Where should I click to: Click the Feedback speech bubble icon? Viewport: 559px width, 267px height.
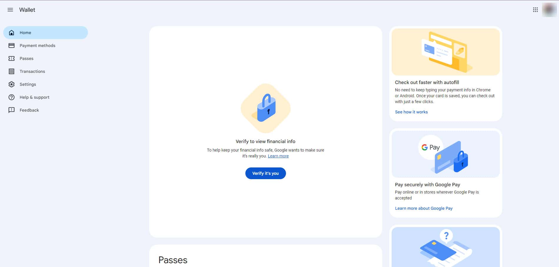[11, 110]
